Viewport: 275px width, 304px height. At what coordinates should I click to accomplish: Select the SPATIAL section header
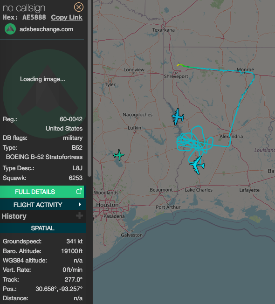pyautogui.click(x=42, y=228)
